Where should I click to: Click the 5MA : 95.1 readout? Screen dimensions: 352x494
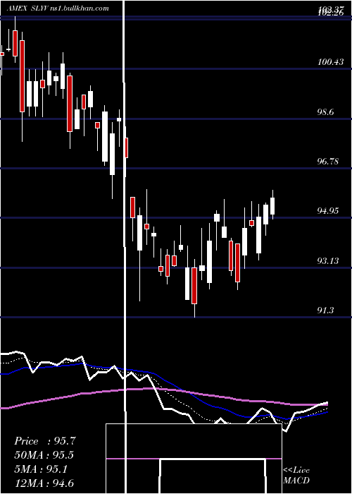(41, 469)
